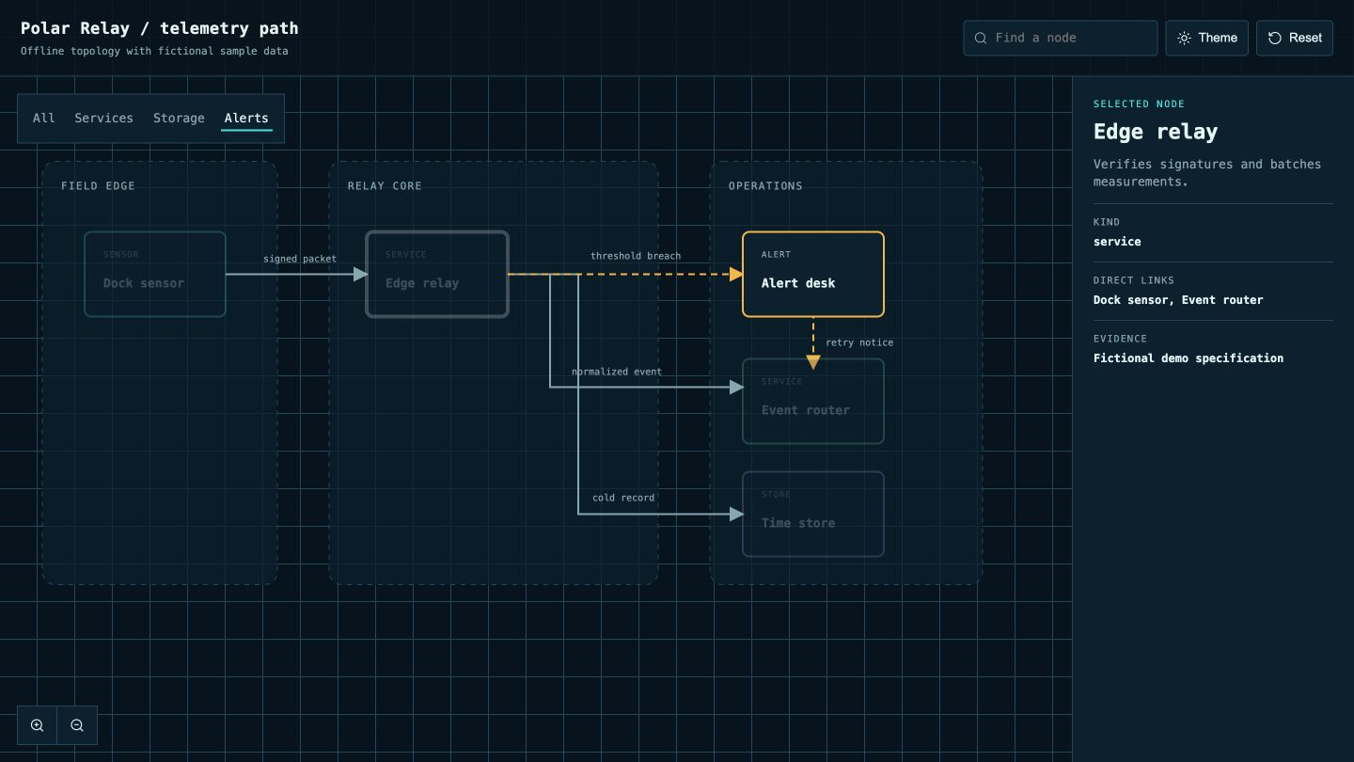Image resolution: width=1354 pixels, height=762 pixels.
Task: Switch to the All filter tab
Action: point(44,118)
